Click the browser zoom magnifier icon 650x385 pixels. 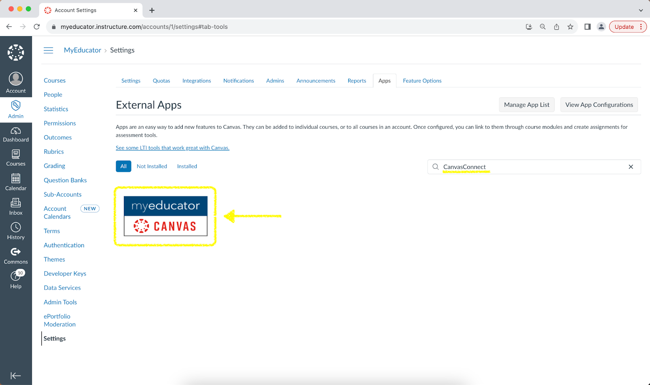[543, 27]
